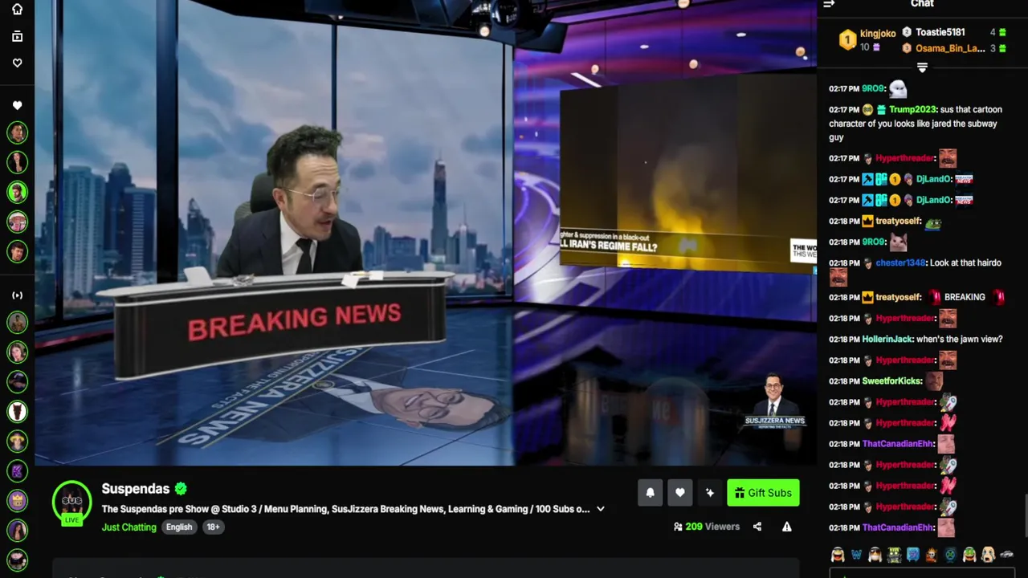Click the Gift Subs button
The height and width of the screenshot is (578, 1028).
click(x=763, y=493)
